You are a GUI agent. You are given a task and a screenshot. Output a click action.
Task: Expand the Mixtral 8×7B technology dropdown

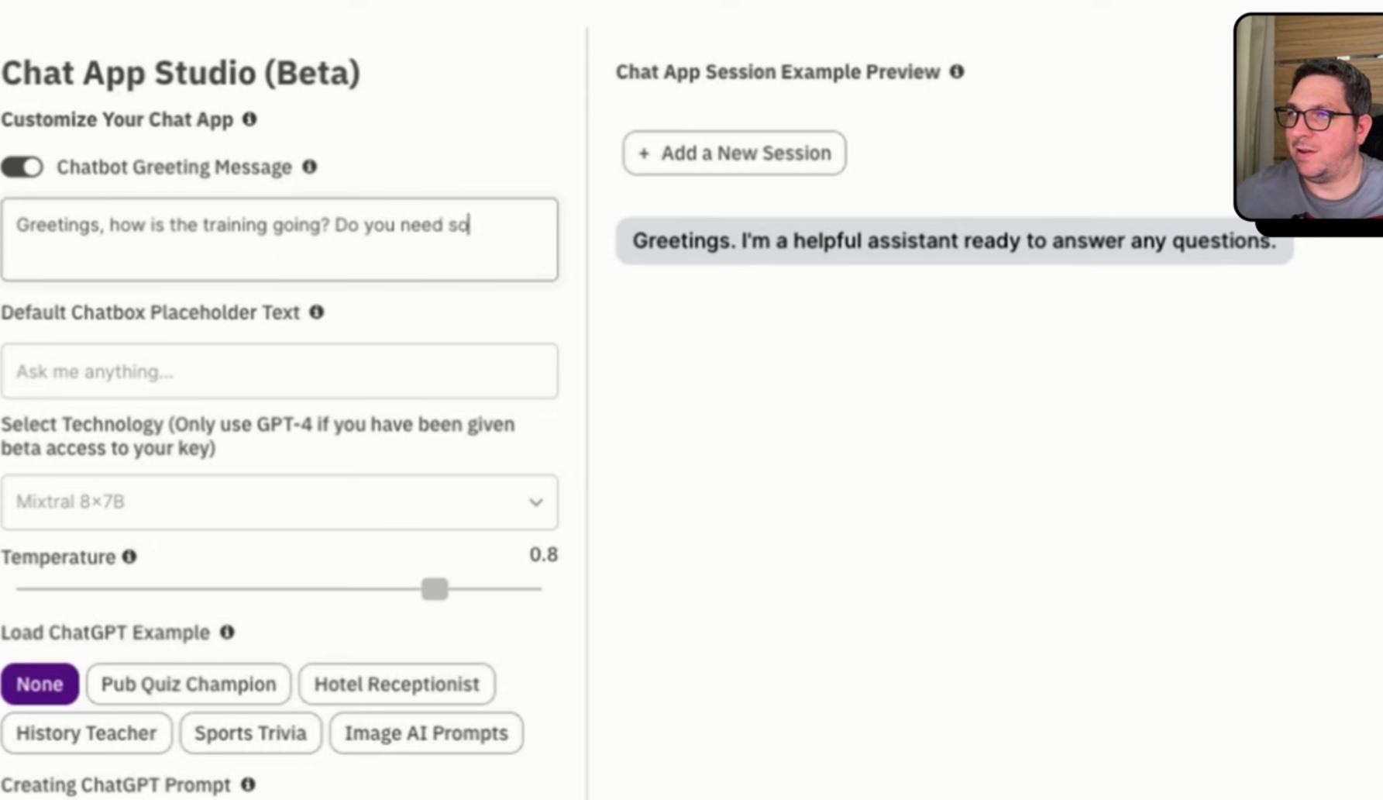click(x=279, y=502)
